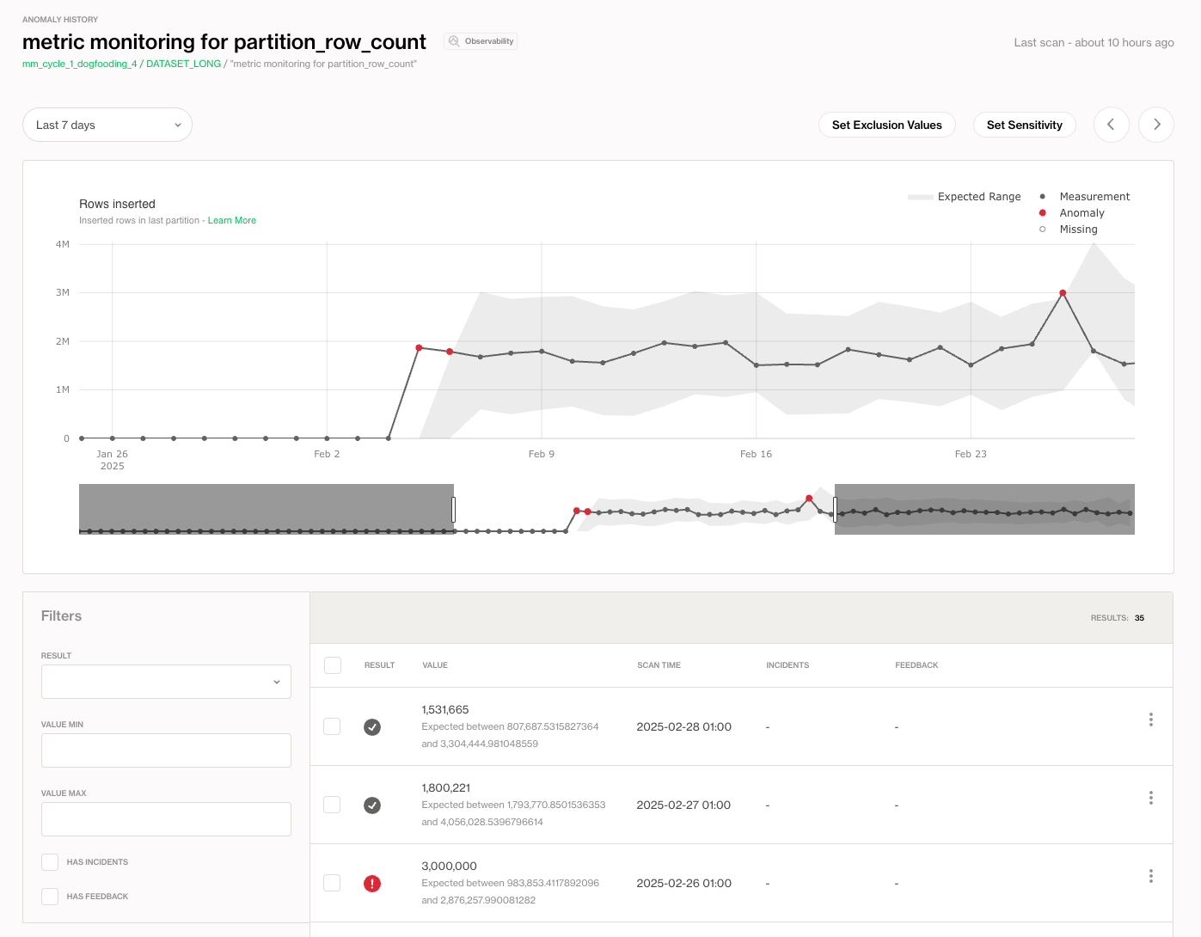The image size is (1201, 937).
Task: Enable the Has Incidents filter
Action: tap(50, 862)
